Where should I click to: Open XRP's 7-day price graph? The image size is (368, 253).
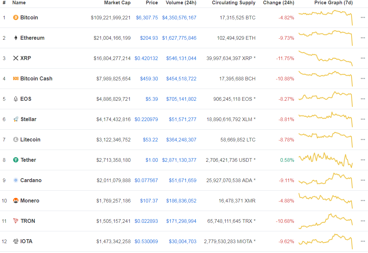(x=326, y=58)
